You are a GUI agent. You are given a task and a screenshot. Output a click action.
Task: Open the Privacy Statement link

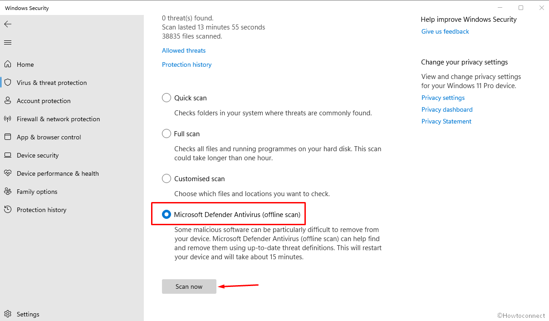click(x=446, y=121)
